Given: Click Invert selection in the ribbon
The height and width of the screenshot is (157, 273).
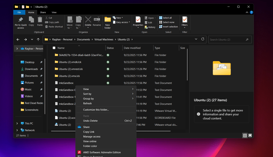Looking at the screenshot, I should point(168,27).
